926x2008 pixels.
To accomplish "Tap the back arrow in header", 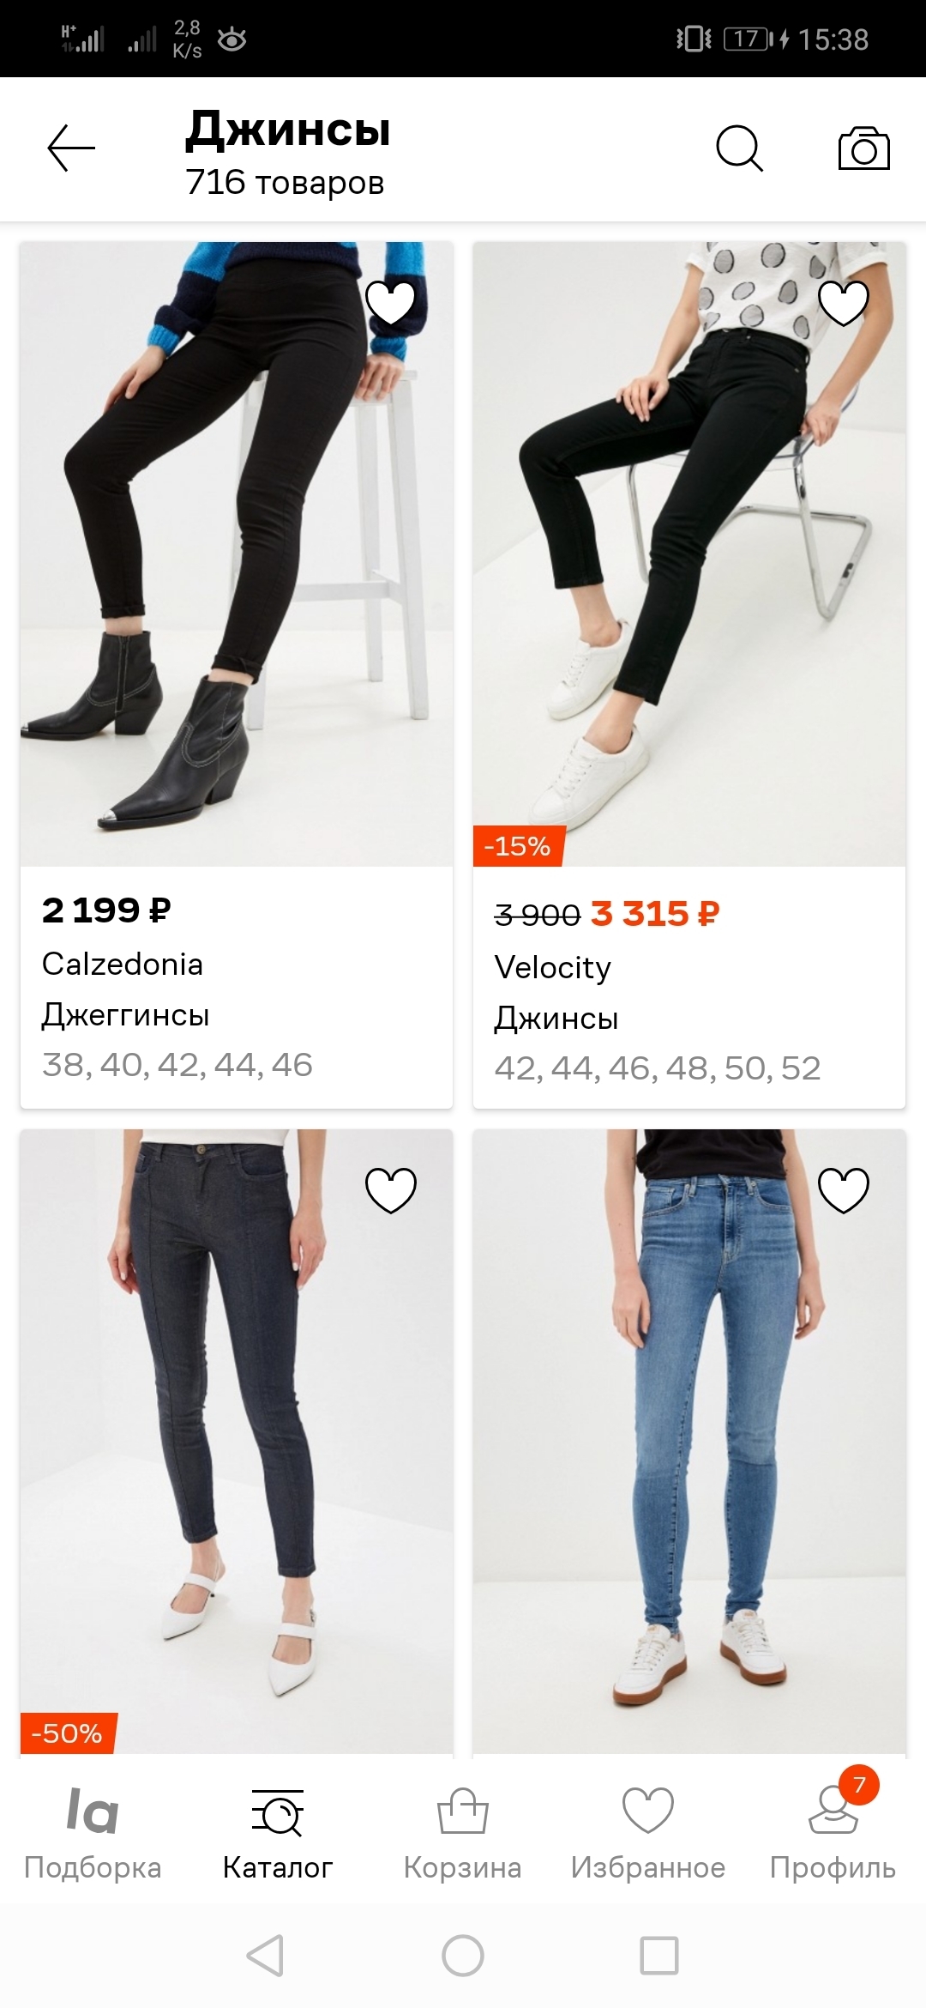I will tap(71, 148).
